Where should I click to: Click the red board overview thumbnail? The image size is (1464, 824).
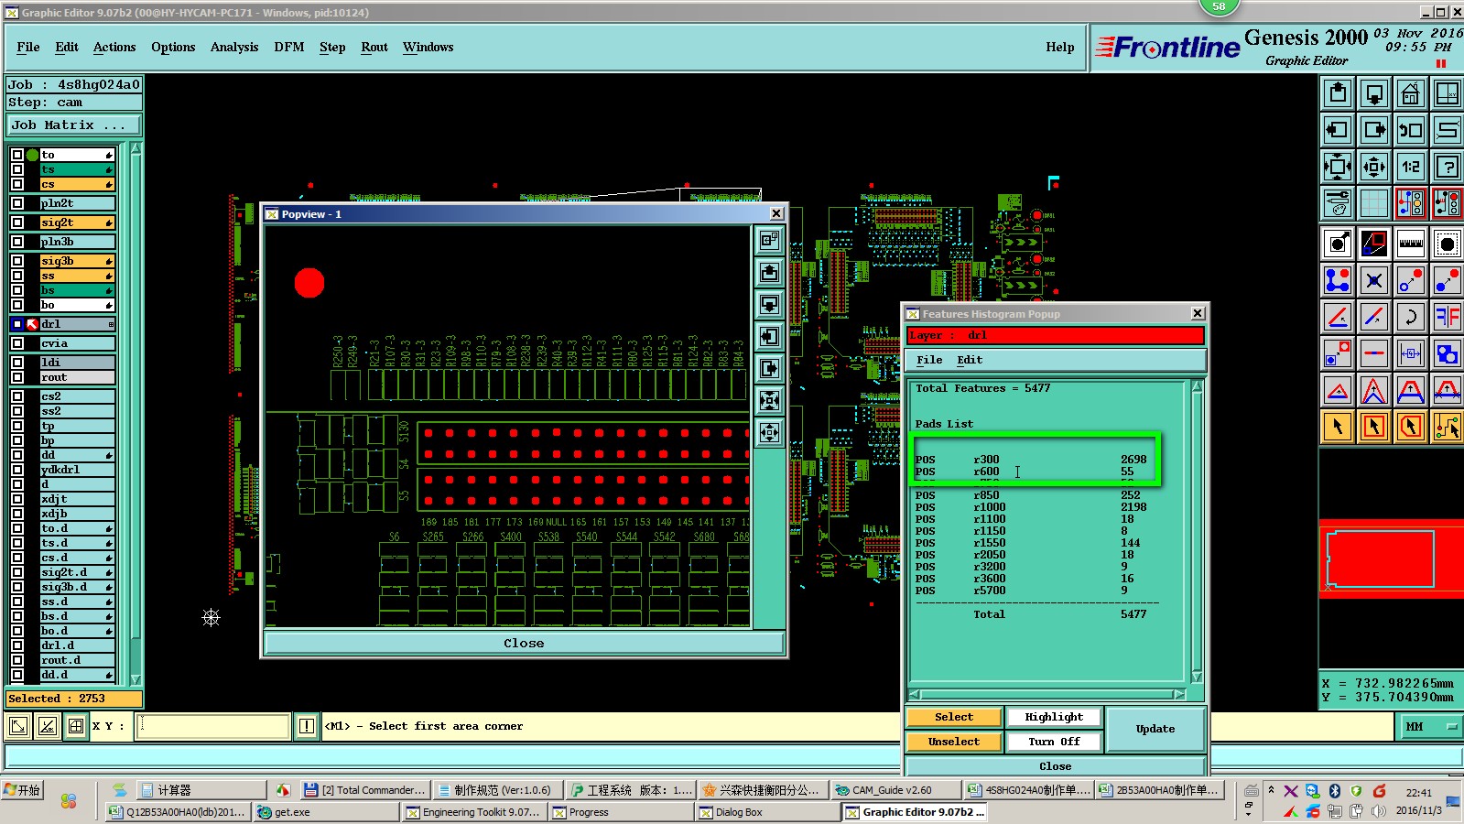click(x=1391, y=558)
